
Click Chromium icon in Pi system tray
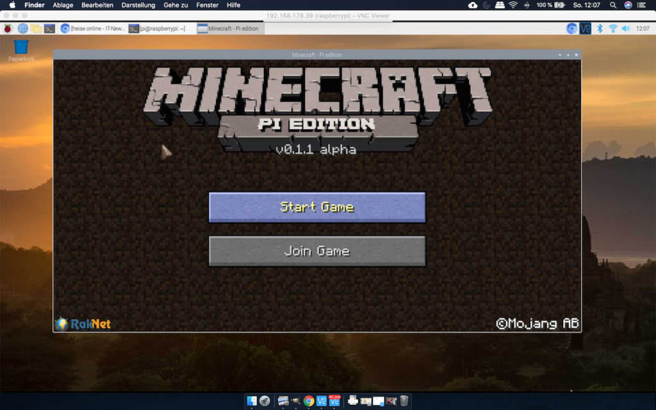click(571, 28)
